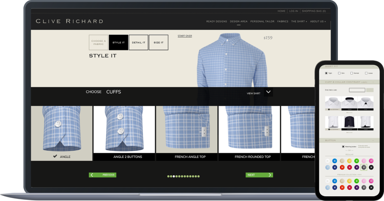
Task: Click the Start Over link
Action: tap(184, 36)
